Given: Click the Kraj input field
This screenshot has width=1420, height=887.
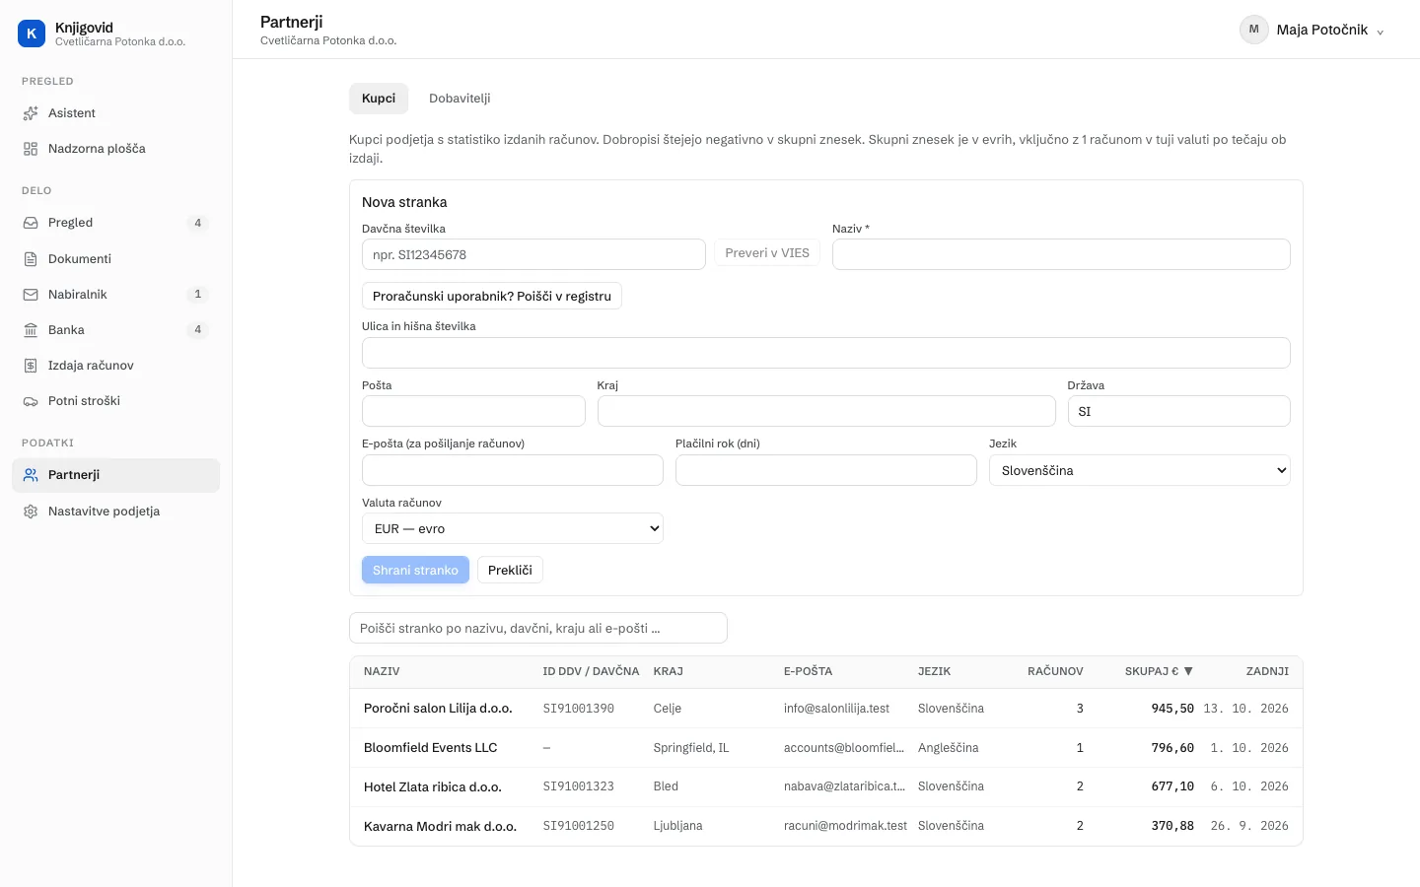Looking at the screenshot, I should [826, 411].
